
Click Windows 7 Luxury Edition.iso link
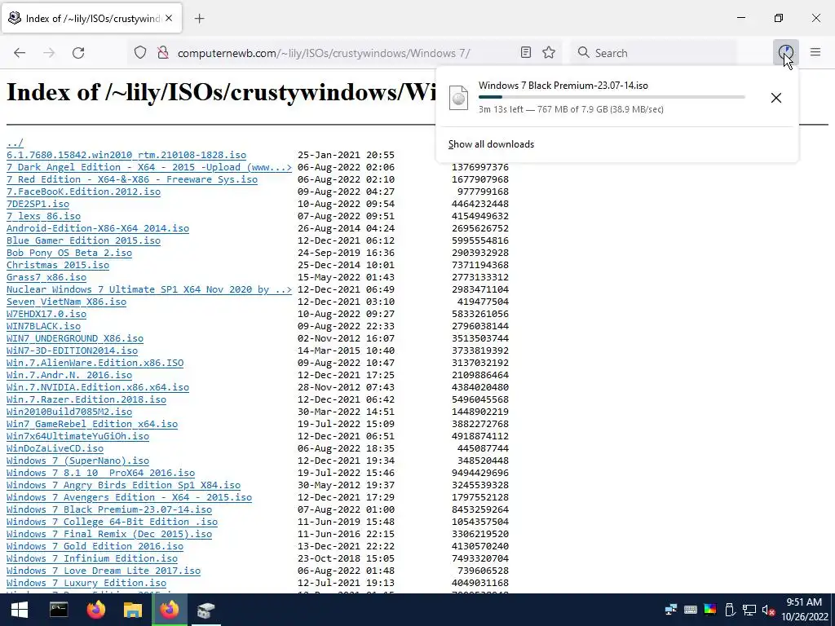pyautogui.click(x=86, y=584)
